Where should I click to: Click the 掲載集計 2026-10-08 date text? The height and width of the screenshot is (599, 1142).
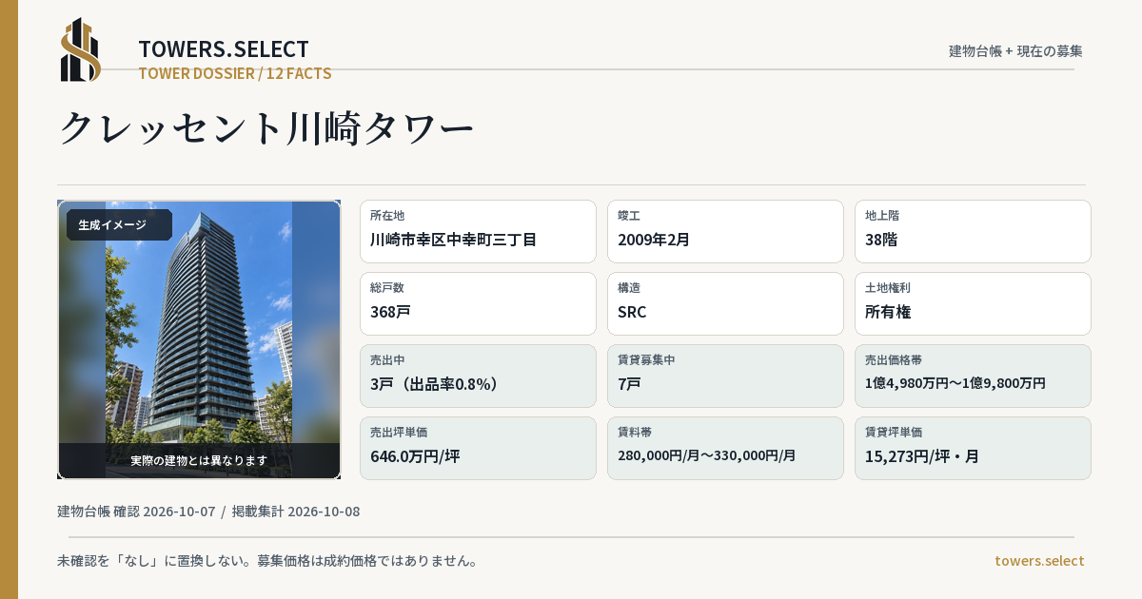point(296,512)
